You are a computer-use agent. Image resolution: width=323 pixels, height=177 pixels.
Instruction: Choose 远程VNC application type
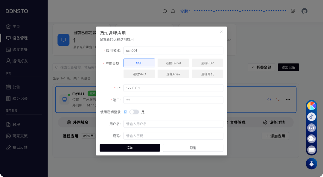click(139, 74)
